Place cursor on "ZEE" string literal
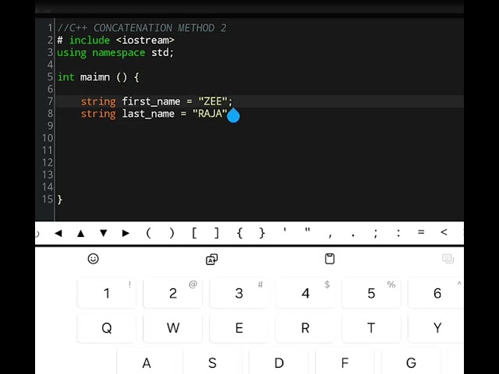Image resolution: width=499 pixels, height=374 pixels. pyautogui.click(x=213, y=101)
